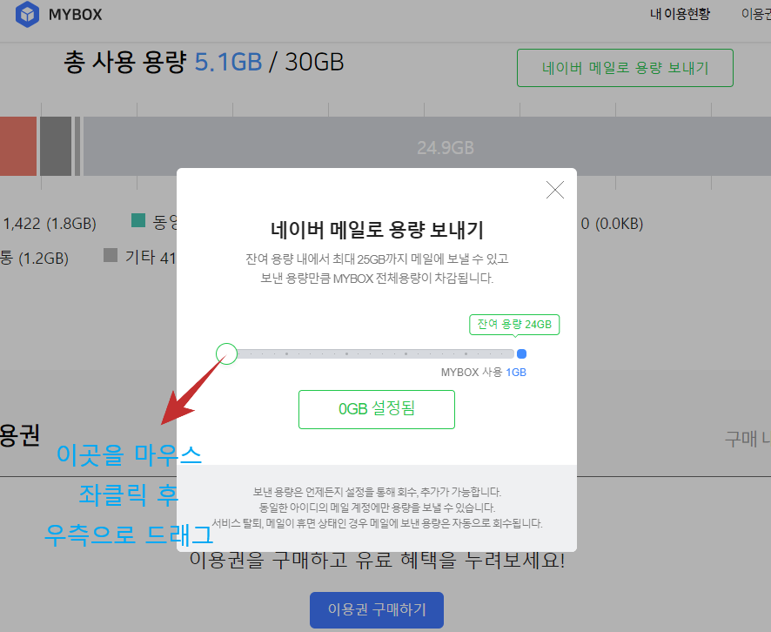Click the 이용권 구매하기 button
Viewport: 771px width, 632px height.
tap(377, 610)
